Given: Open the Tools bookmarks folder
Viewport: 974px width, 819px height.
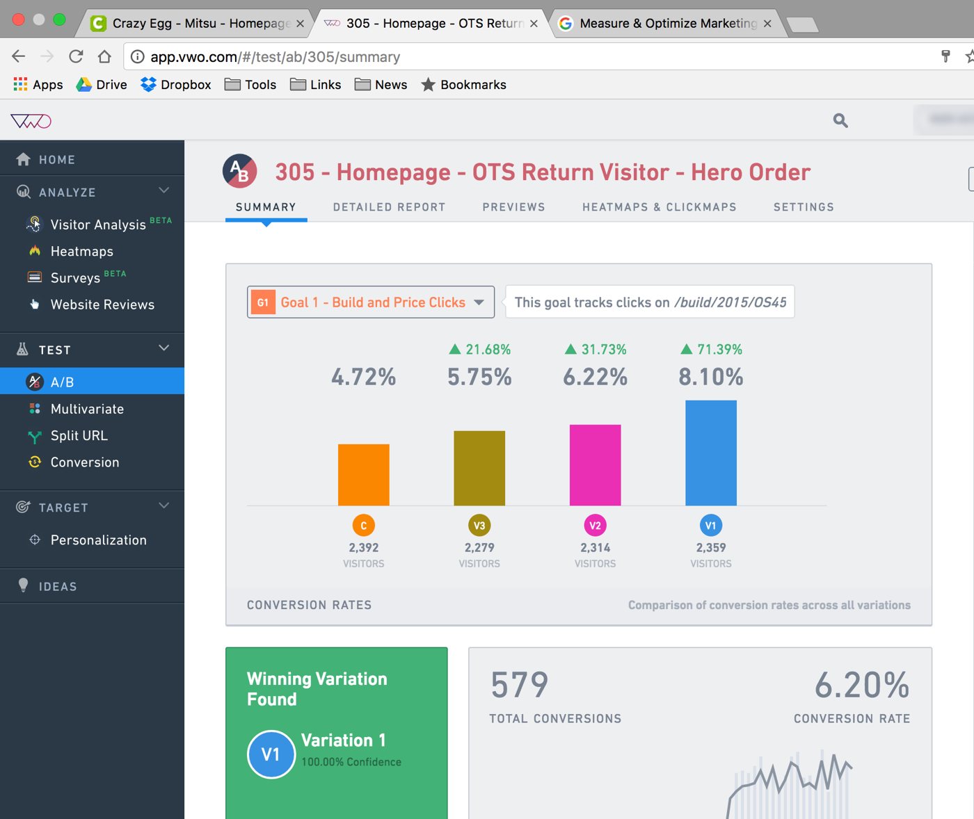Looking at the screenshot, I should [x=250, y=85].
